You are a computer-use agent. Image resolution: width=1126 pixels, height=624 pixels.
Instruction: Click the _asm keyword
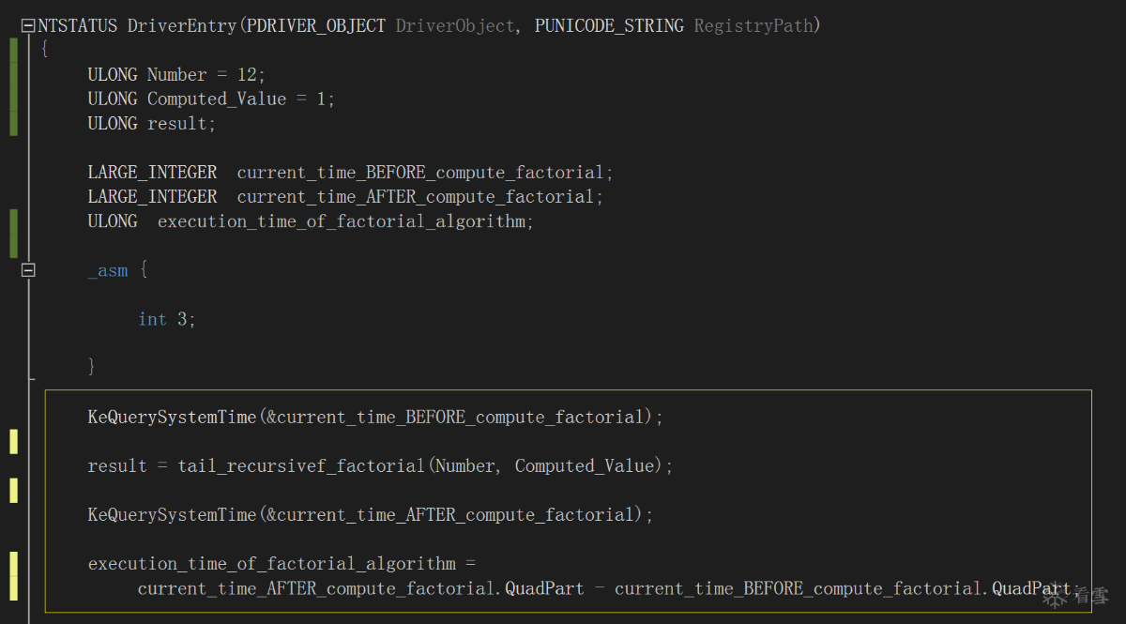tap(108, 271)
